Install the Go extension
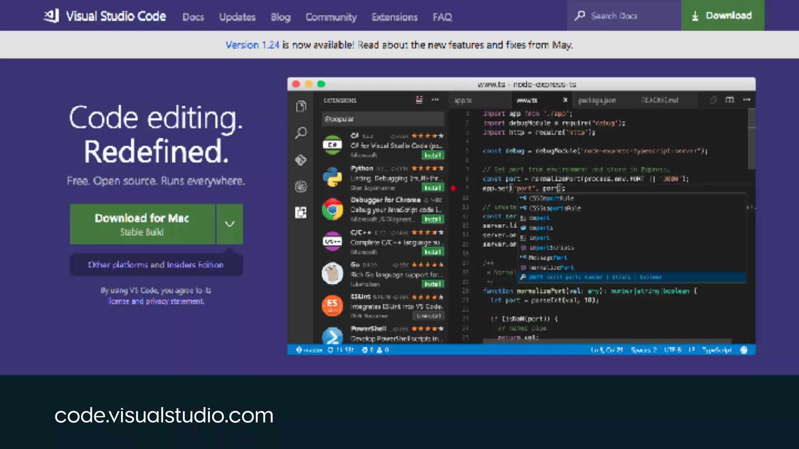 click(433, 284)
